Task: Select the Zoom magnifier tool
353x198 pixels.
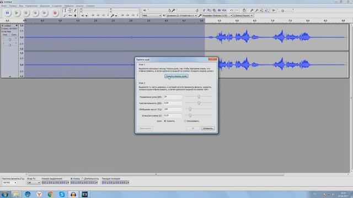Action: [65, 15]
